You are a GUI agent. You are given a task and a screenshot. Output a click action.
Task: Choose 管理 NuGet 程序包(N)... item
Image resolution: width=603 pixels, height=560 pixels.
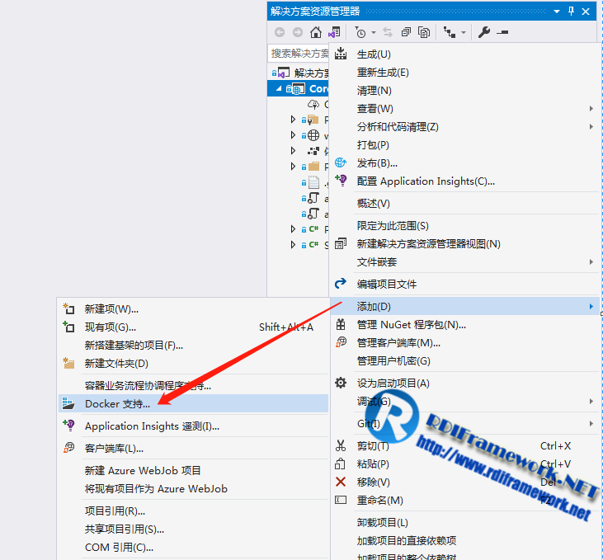[464, 325]
